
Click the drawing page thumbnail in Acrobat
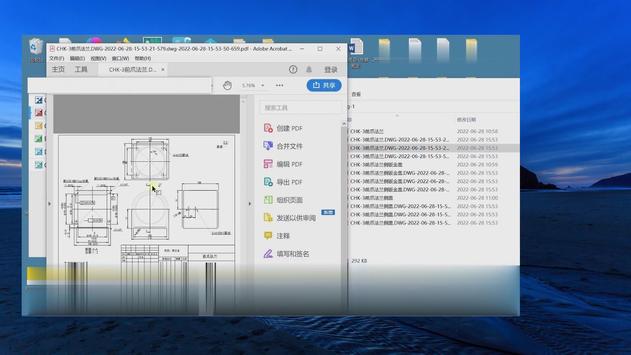click(147, 199)
